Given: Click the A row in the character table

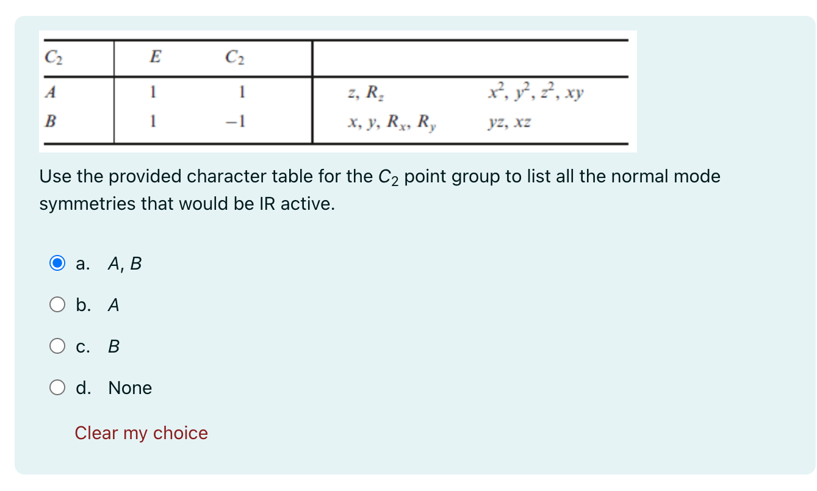Looking at the screenshot, I should (x=51, y=91).
